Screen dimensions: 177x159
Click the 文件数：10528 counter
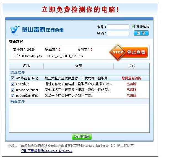point(24,49)
